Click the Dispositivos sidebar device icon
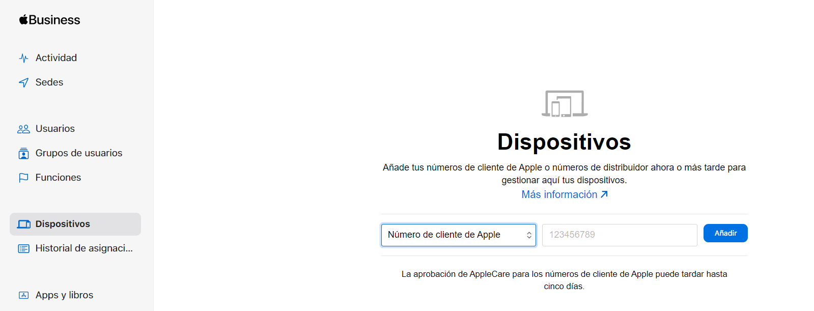The image size is (814, 311). (x=24, y=224)
